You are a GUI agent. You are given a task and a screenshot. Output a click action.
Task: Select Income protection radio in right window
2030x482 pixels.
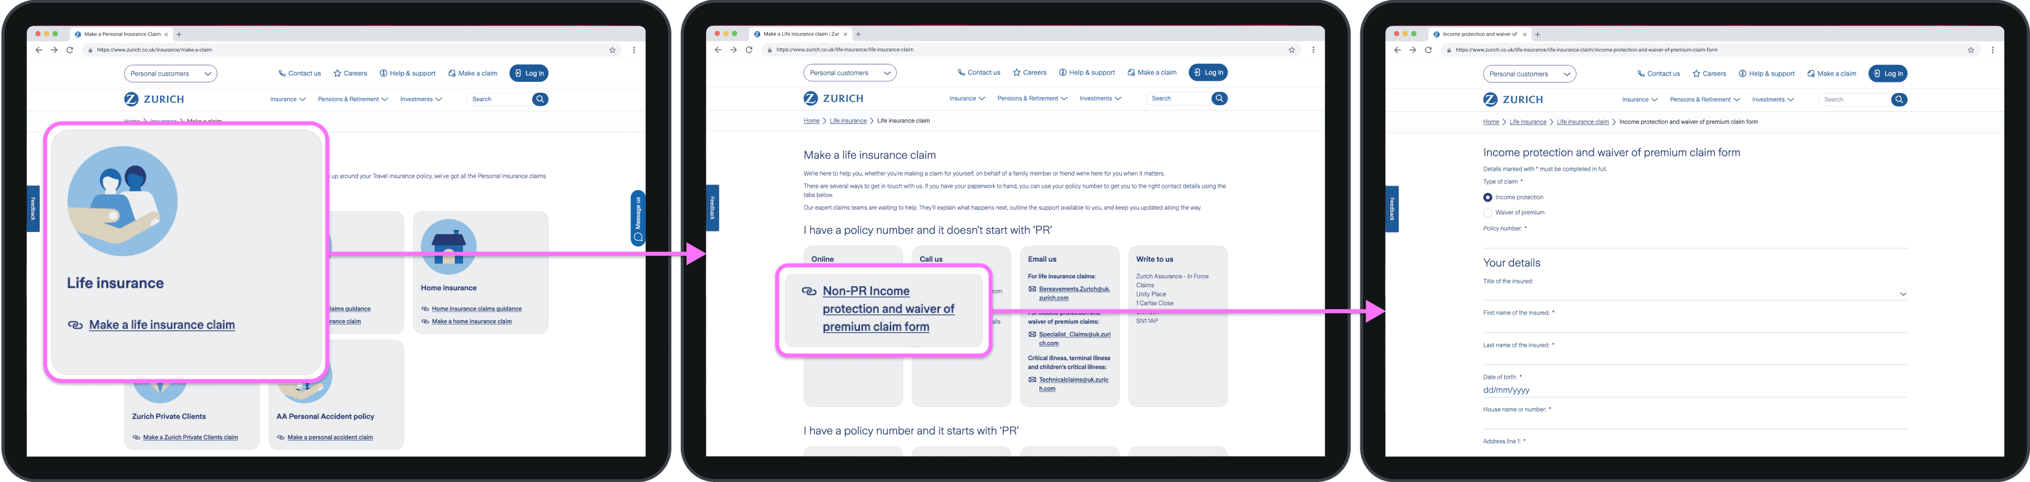(1488, 197)
